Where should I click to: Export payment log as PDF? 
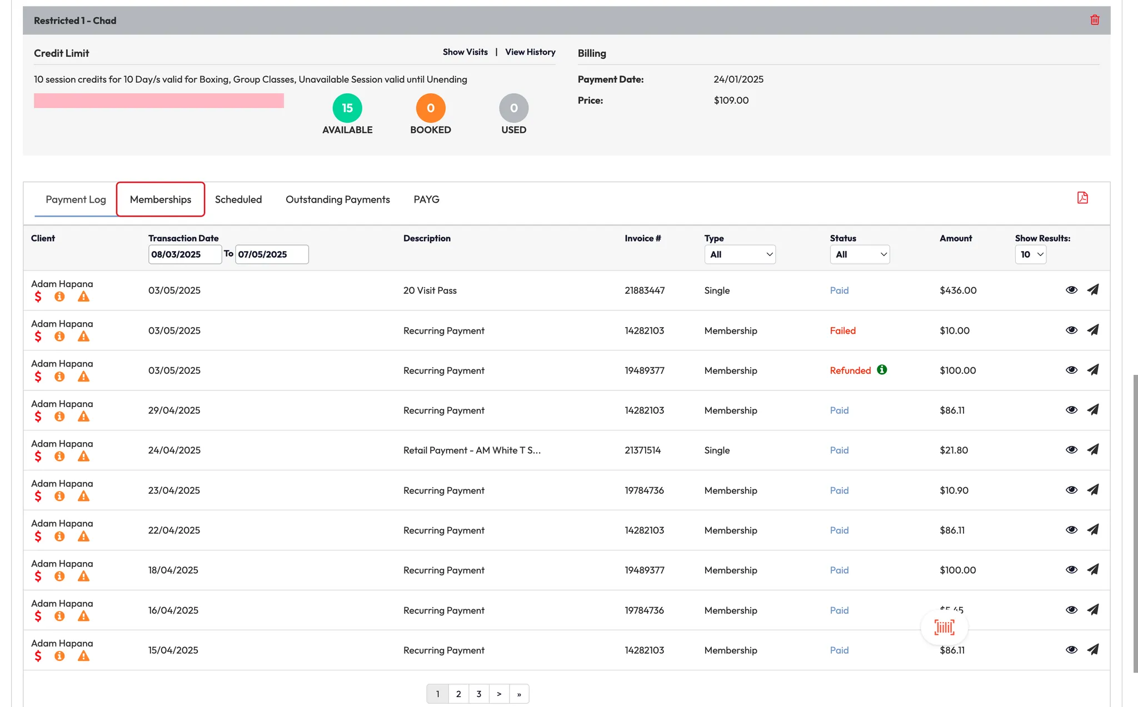click(x=1082, y=198)
